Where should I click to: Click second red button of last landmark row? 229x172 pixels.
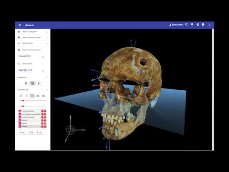click(x=45, y=127)
